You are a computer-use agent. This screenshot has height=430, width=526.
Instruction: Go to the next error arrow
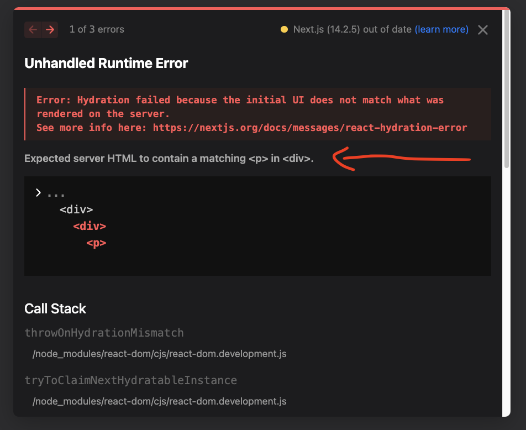coord(50,29)
